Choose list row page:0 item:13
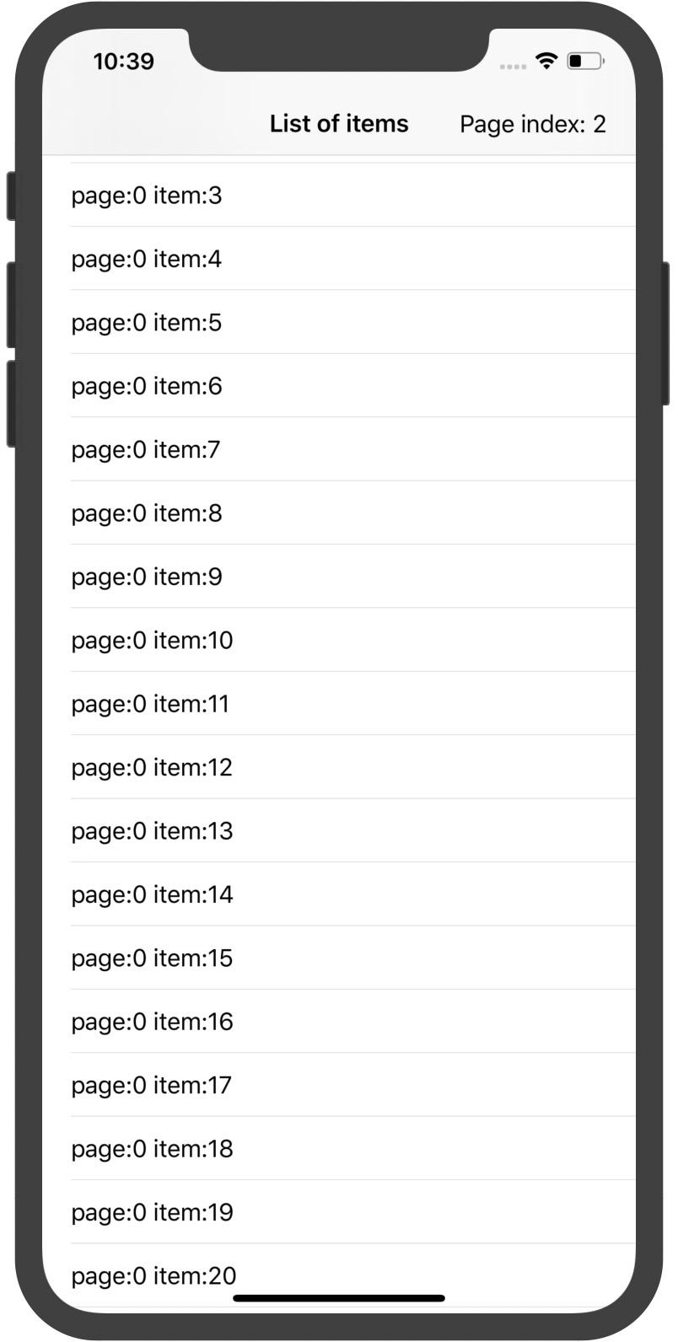 [x=339, y=831]
